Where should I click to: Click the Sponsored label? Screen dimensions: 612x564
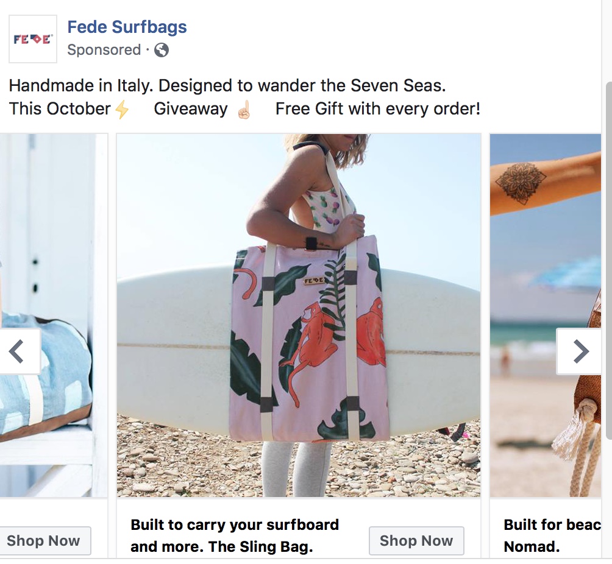[104, 50]
